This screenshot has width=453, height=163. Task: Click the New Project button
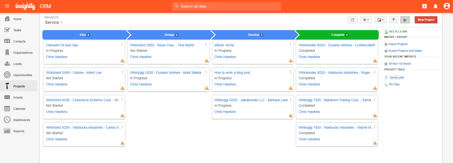[x=426, y=20]
